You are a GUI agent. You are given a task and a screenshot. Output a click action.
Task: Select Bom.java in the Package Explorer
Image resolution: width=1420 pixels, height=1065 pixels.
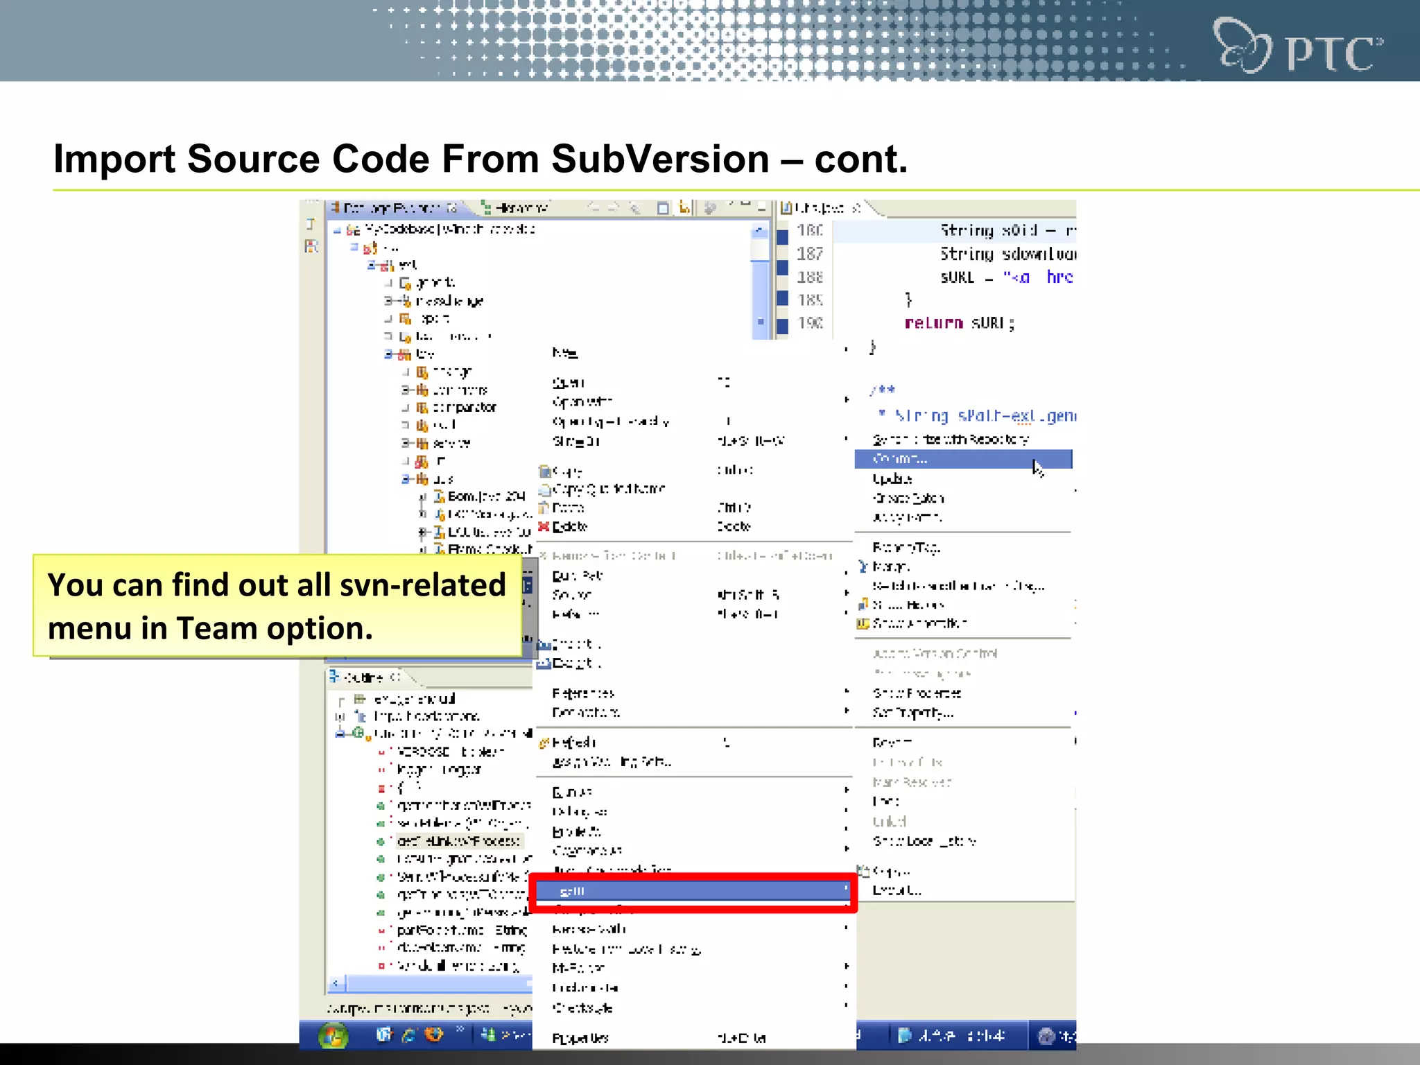pos(487,496)
